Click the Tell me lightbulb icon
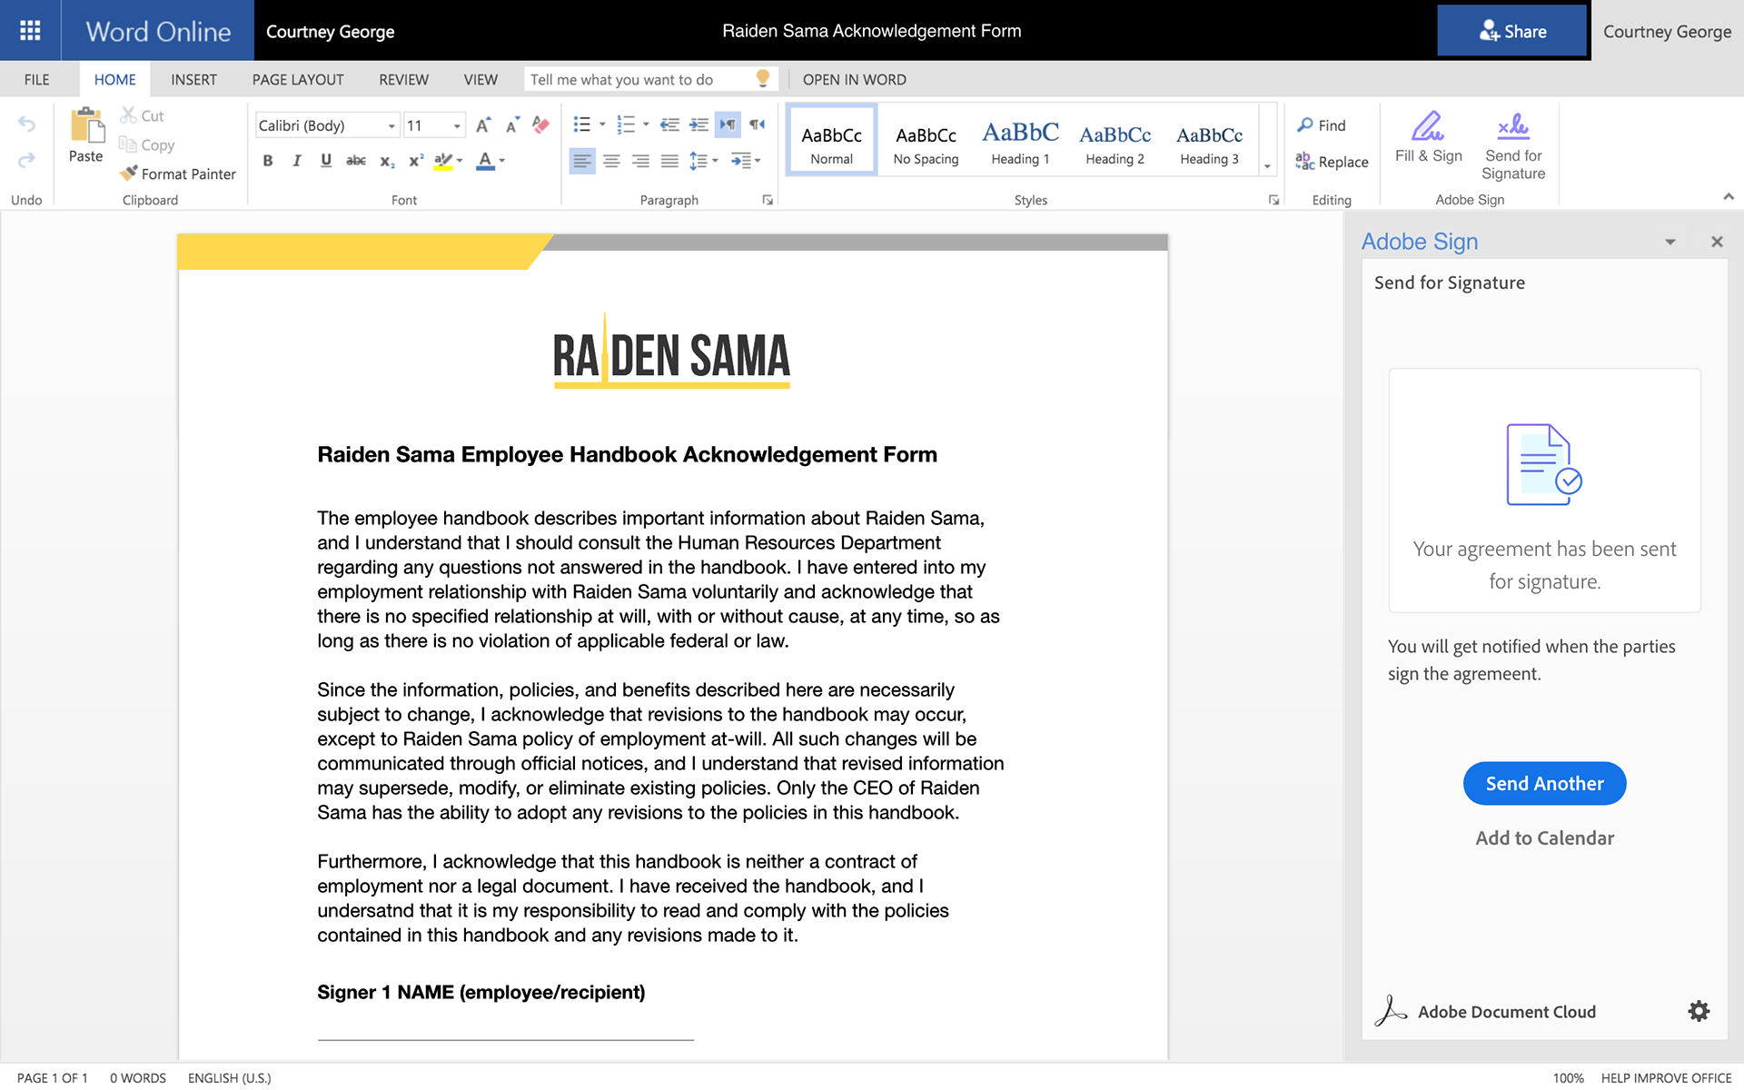 pyautogui.click(x=763, y=79)
